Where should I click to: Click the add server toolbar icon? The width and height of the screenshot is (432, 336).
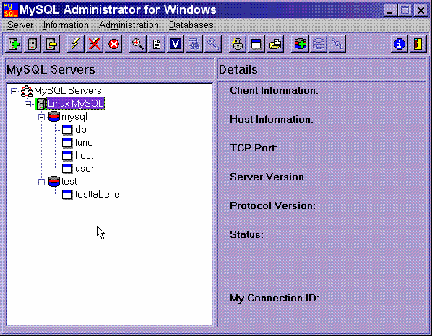click(14, 44)
